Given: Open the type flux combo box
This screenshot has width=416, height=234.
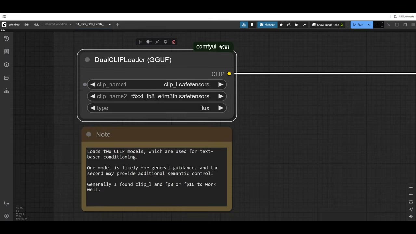Looking at the screenshot, I should (x=157, y=108).
